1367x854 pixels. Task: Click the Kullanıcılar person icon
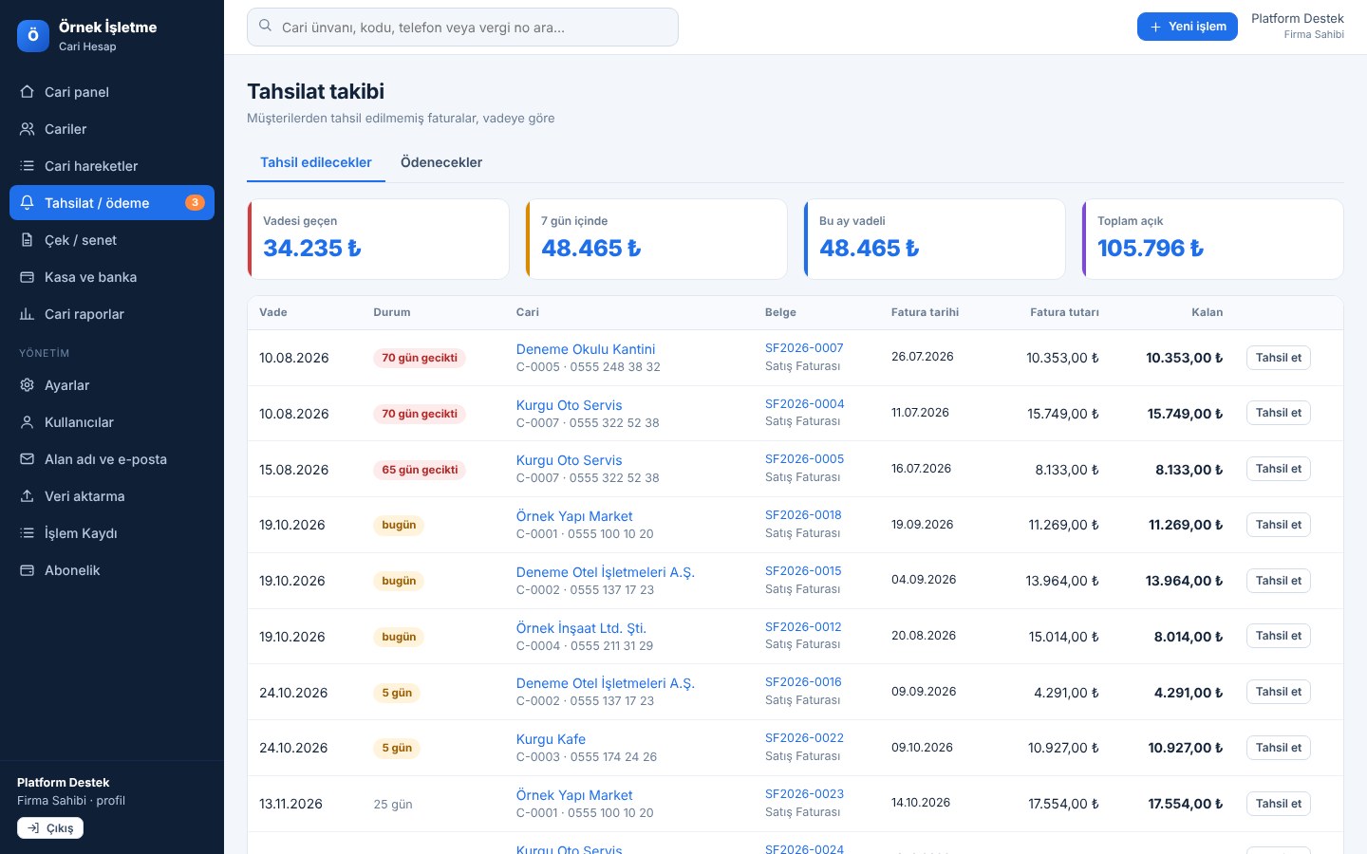point(27,422)
